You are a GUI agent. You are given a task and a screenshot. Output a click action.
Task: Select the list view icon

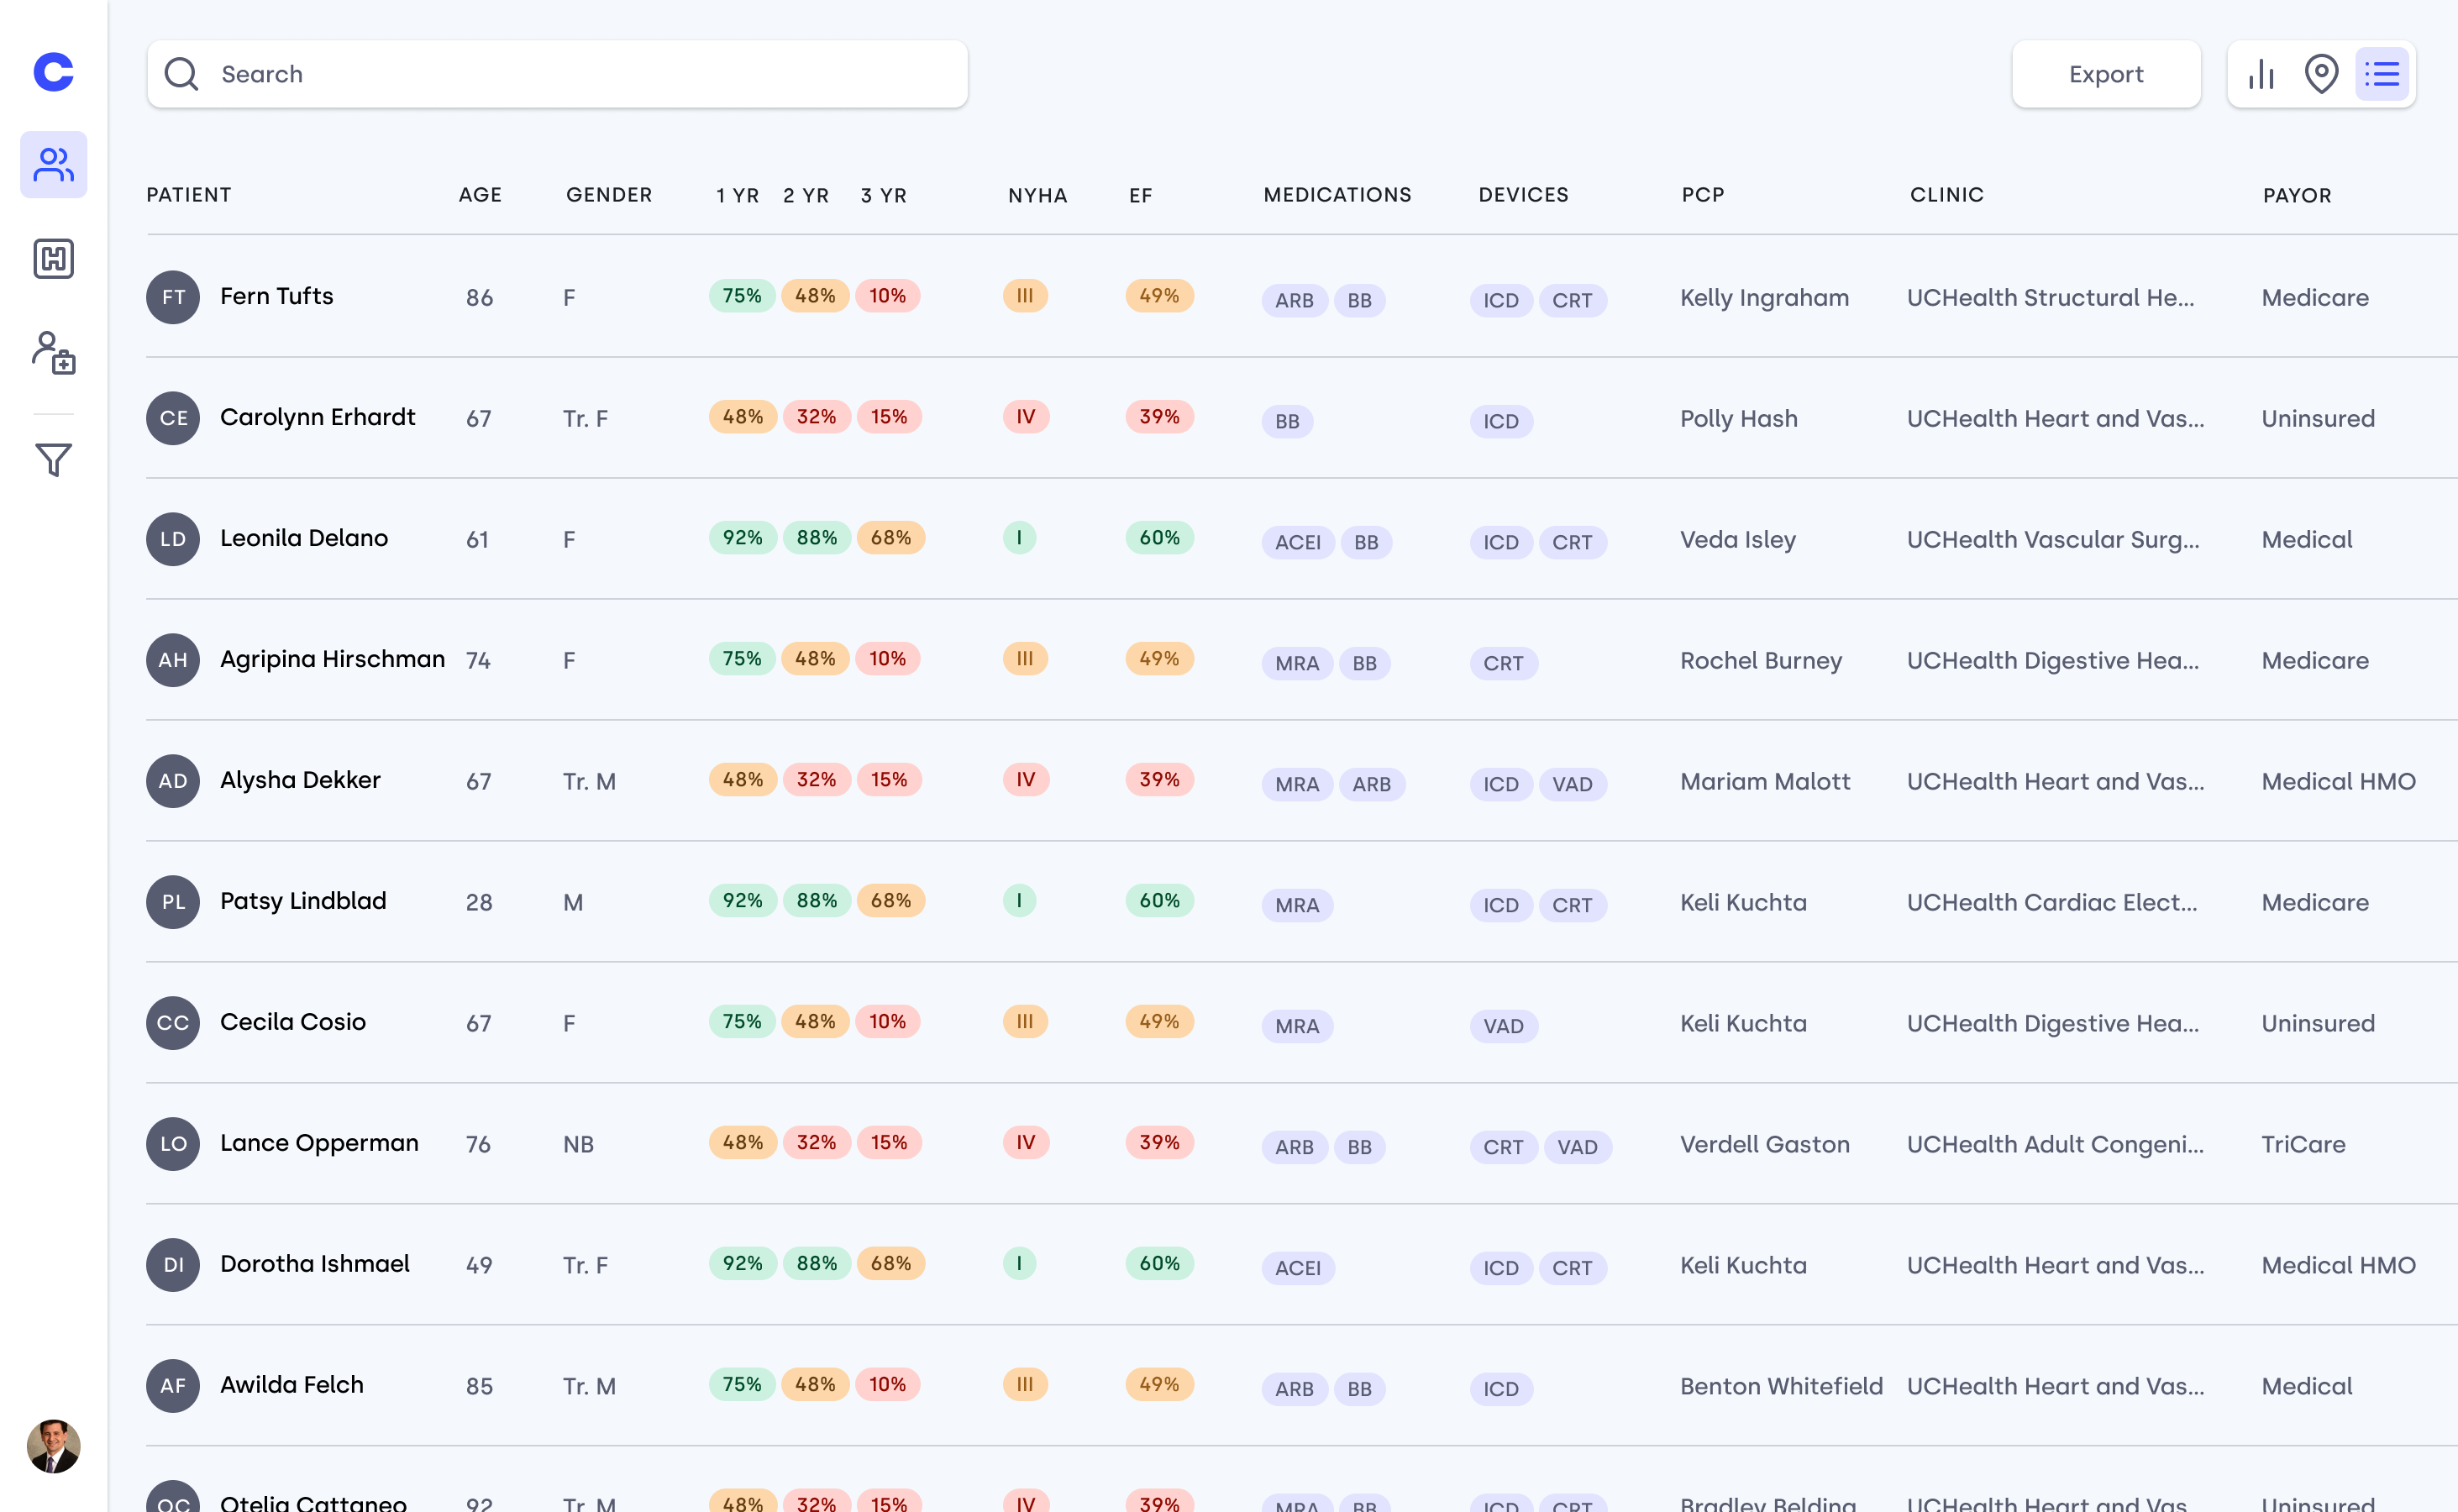click(2382, 74)
